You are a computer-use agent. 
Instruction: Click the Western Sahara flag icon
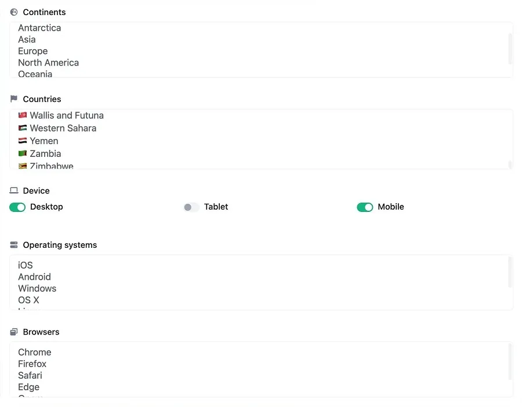coord(23,128)
